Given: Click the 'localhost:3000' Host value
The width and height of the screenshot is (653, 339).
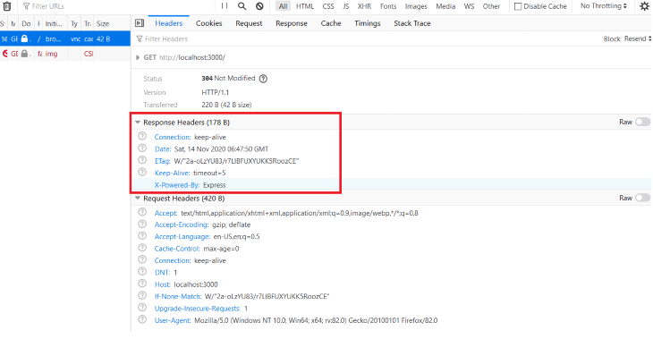Looking at the screenshot, I should (x=196, y=284).
